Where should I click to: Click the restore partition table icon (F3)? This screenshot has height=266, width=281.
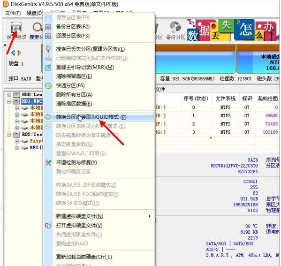tap(48, 36)
